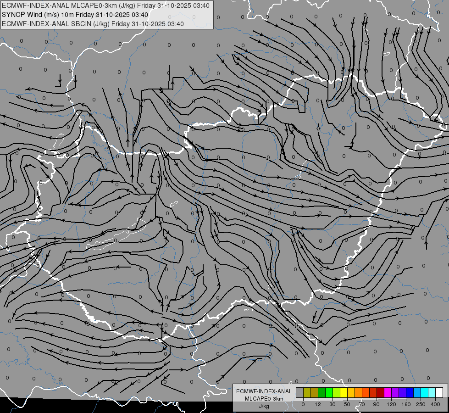
Task: Click the SYNOP Wind (m/s) 10m title line
Action: click(x=75, y=15)
